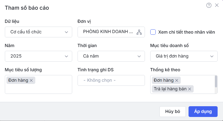Click the Thống kê theo scrollbar
This screenshot has height=121, width=223.
(216, 81)
